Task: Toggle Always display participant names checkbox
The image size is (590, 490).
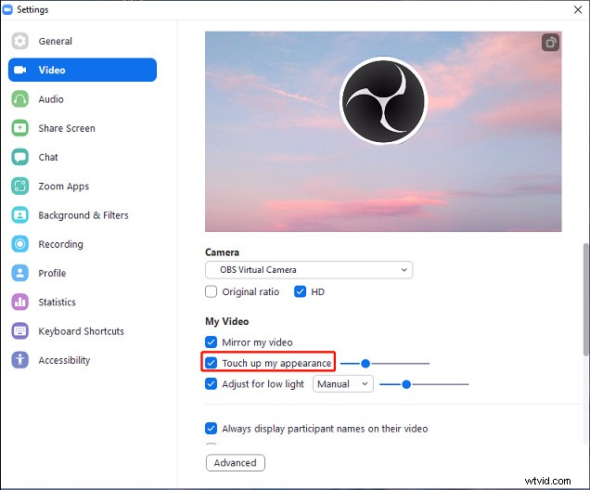Action: (x=212, y=428)
